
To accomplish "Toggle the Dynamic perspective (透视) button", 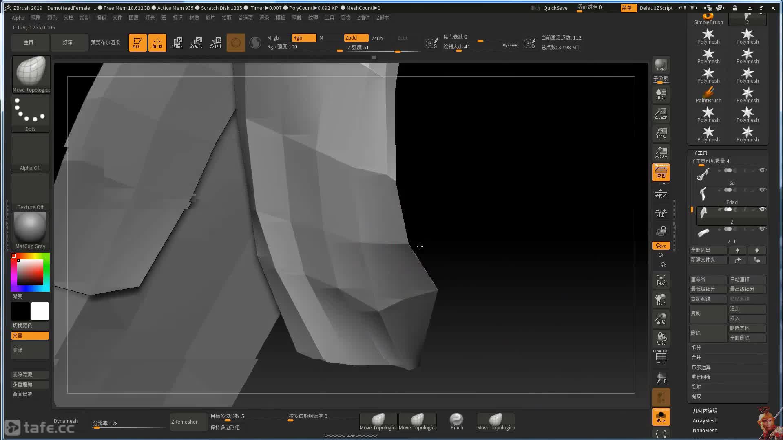I will click(x=661, y=172).
